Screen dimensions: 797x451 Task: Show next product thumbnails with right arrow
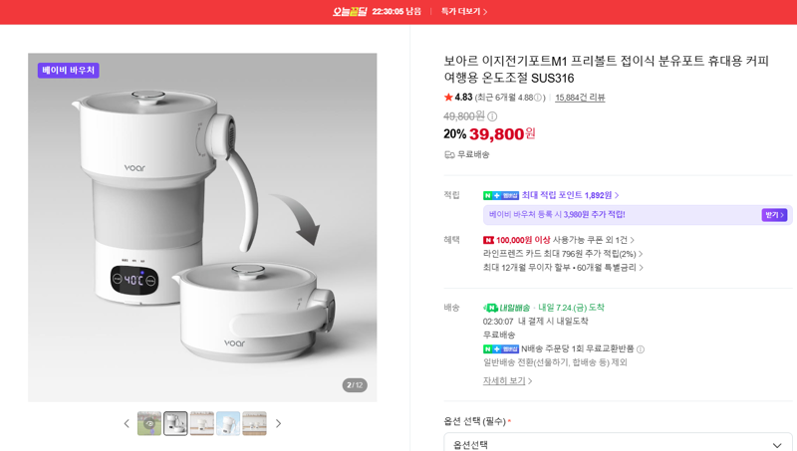278,423
